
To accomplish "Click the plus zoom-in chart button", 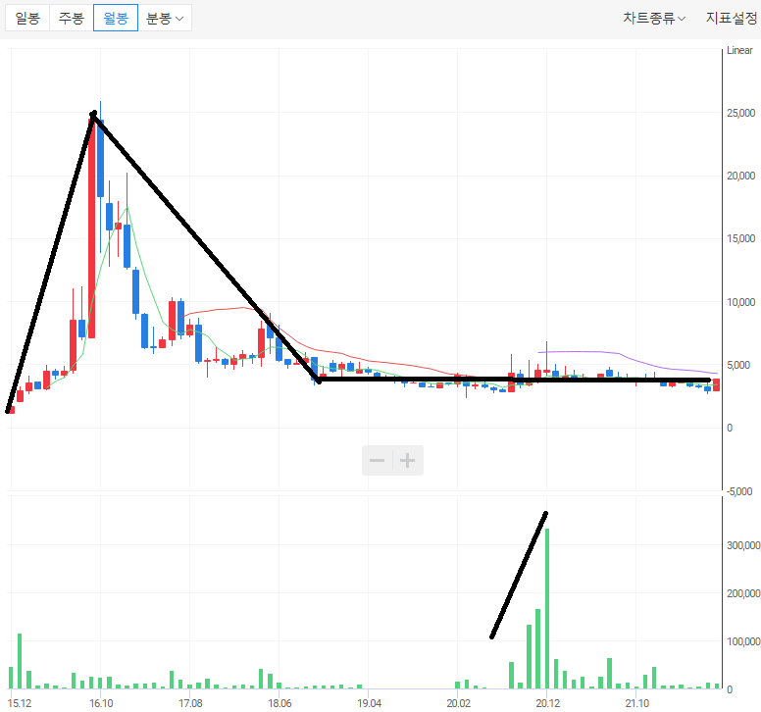I will click(x=408, y=460).
